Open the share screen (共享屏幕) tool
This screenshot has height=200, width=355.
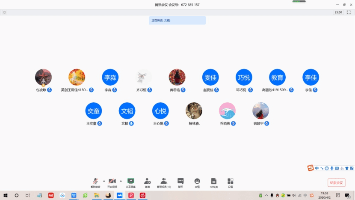[130, 182]
